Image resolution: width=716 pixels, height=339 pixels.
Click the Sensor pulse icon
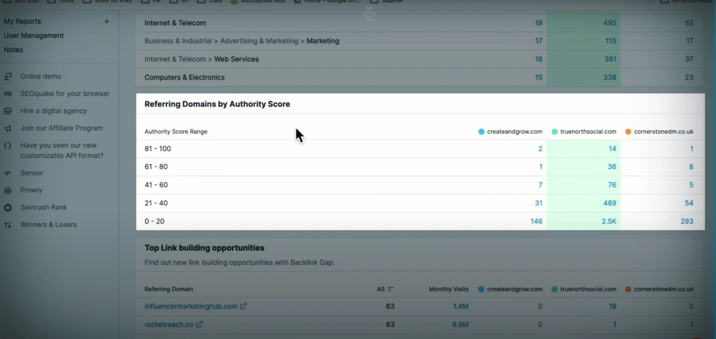tap(8, 173)
